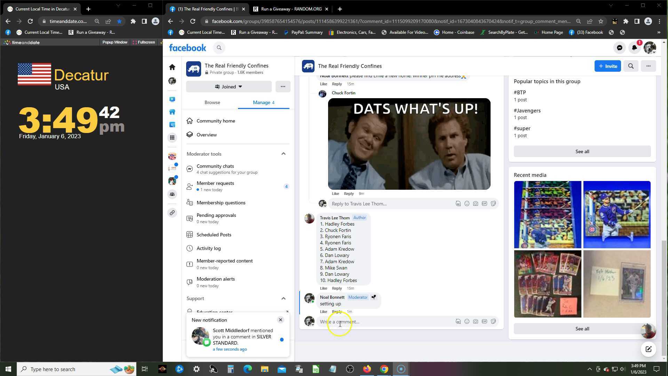Open the emoji picker in Write a comment
668x376 pixels.
(x=467, y=322)
